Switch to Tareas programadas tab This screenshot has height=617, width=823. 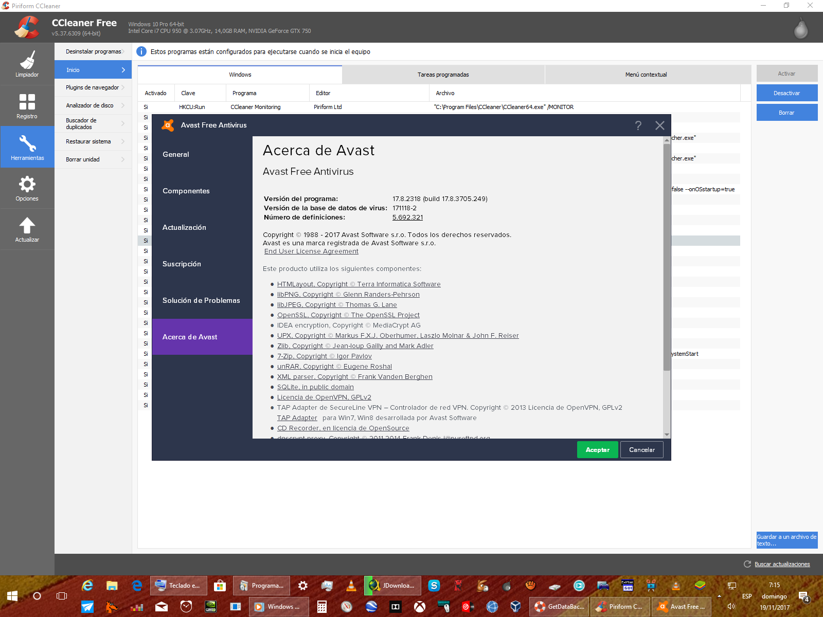(443, 75)
